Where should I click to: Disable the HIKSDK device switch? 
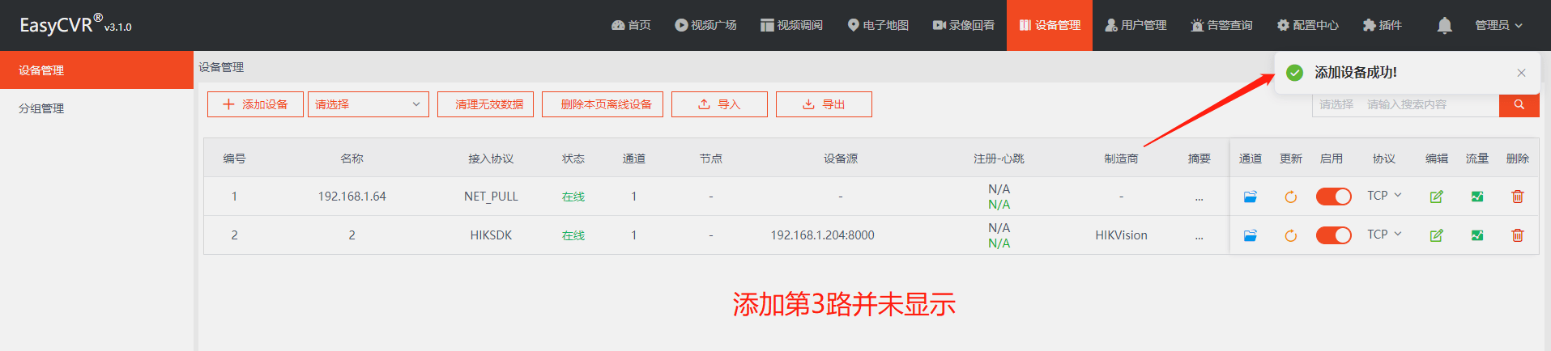[1333, 235]
